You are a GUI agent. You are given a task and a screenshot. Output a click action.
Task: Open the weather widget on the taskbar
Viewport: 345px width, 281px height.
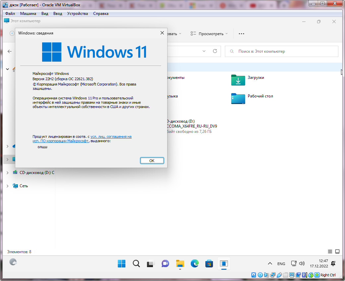point(13,262)
